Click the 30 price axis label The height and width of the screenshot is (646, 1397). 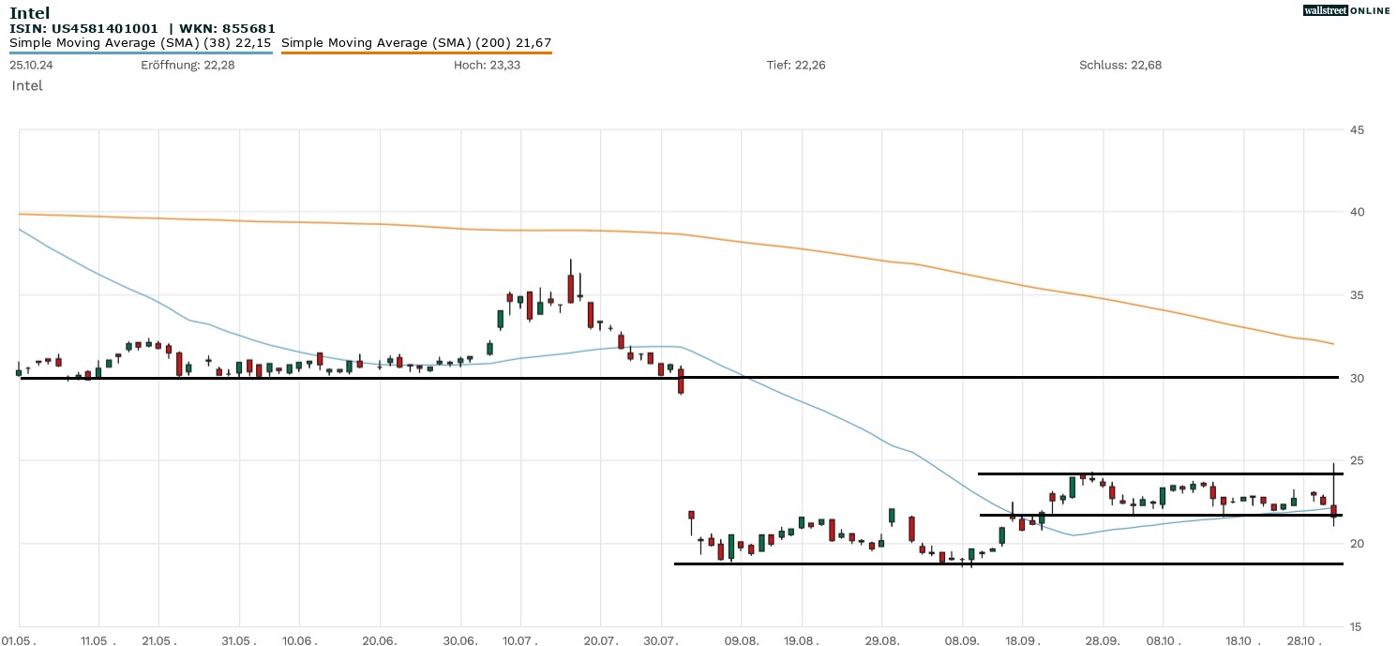tap(1357, 378)
